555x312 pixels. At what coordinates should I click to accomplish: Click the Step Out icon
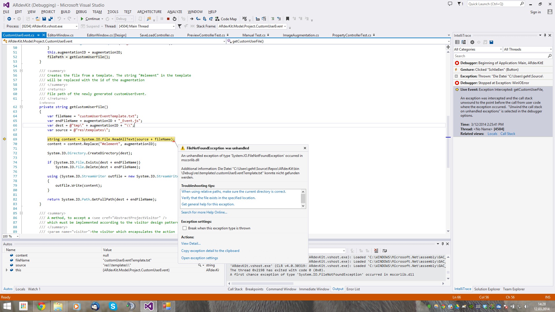point(211,19)
